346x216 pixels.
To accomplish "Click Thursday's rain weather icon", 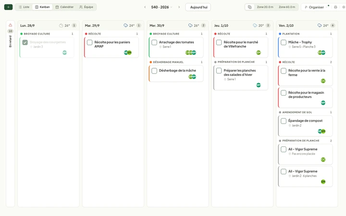I will (255, 25).
